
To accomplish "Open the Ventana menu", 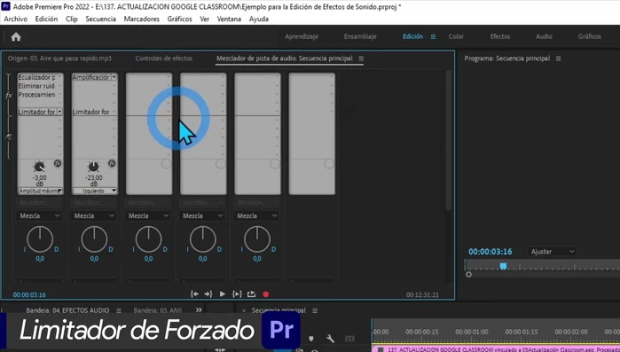I will pos(229,19).
